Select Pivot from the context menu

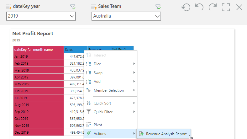click(110, 125)
